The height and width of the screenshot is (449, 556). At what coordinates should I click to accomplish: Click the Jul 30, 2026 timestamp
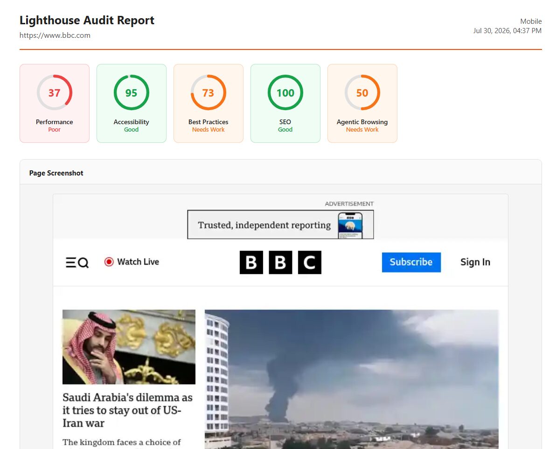(x=507, y=30)
